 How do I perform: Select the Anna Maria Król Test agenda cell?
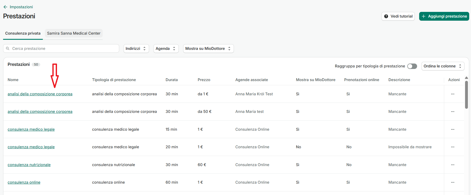tap(254, 94)
